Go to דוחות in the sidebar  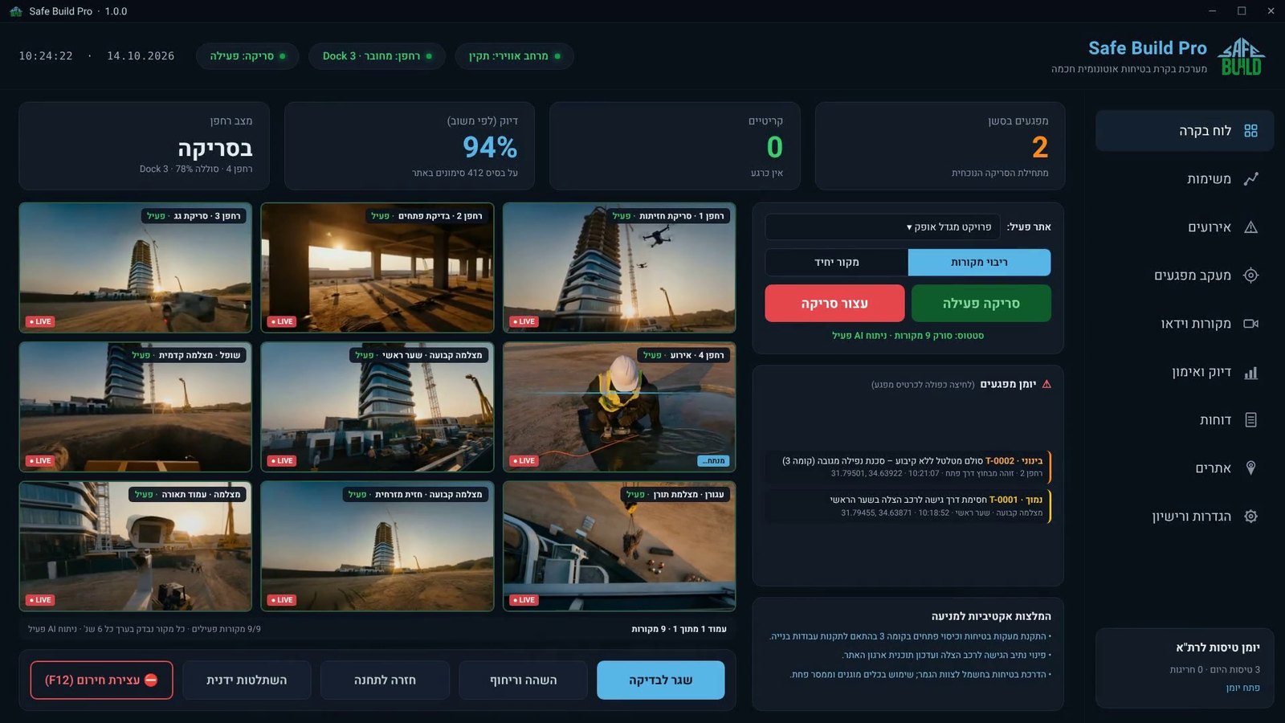coord(1185,420)
